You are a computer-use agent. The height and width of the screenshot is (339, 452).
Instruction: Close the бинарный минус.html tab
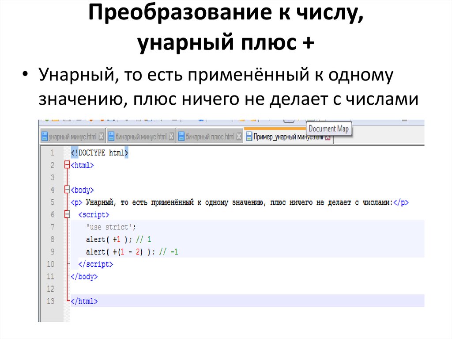click(172, 137)
